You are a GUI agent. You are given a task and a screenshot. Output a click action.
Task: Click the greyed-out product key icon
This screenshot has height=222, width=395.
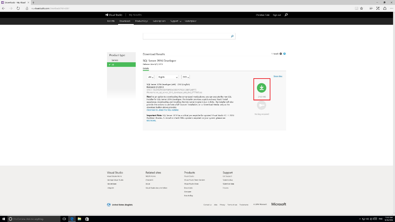262,105
